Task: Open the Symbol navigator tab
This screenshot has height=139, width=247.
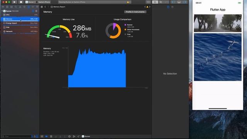Action: click(x=11, y=7)
